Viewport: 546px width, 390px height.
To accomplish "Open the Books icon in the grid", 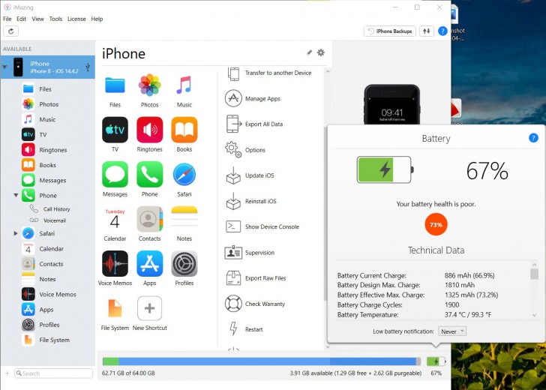I will point(184,130).
